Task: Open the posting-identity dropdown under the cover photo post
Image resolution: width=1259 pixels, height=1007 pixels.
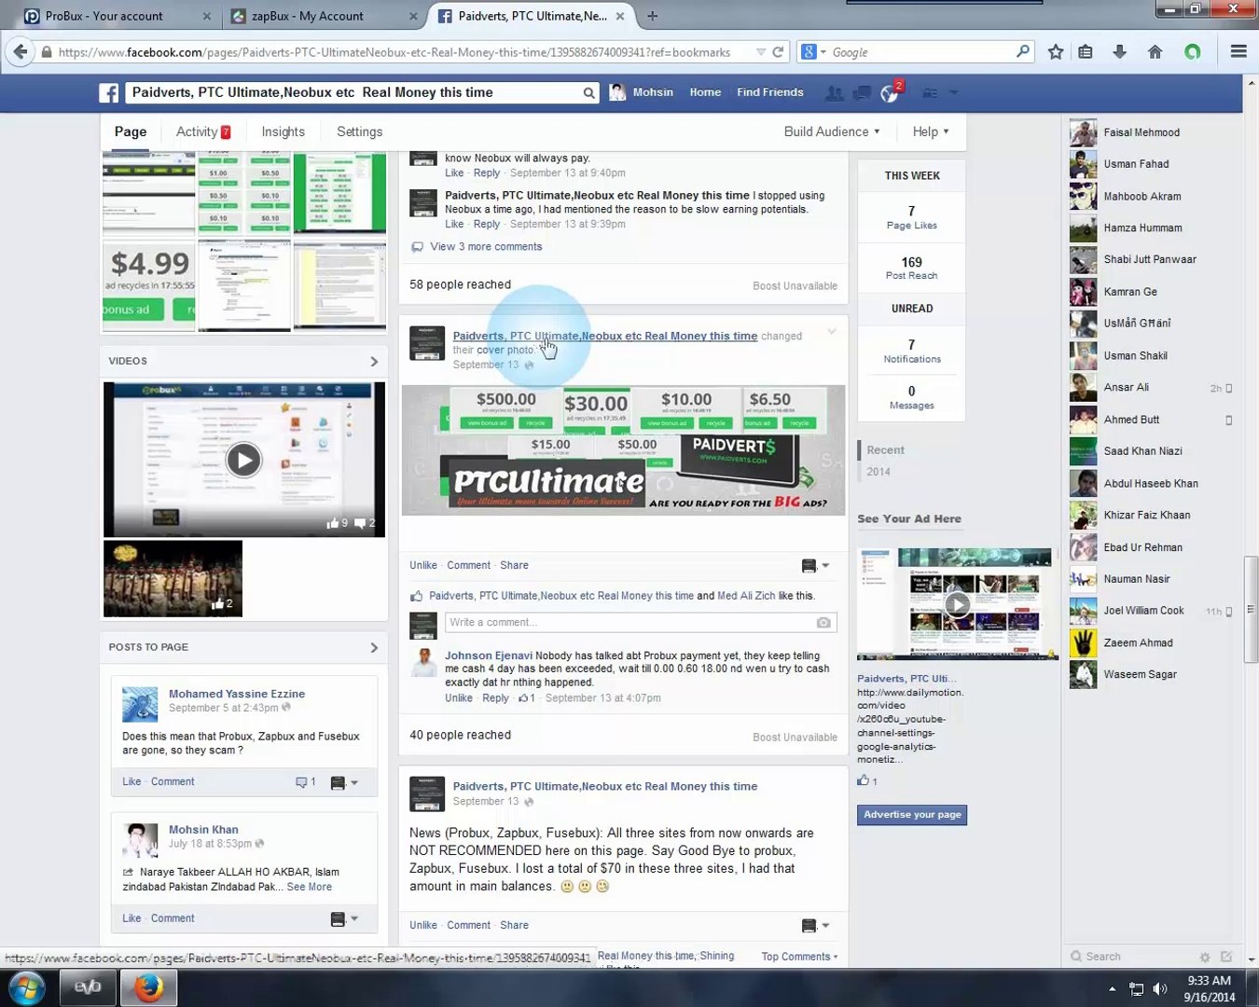Action: coord(815,565)
